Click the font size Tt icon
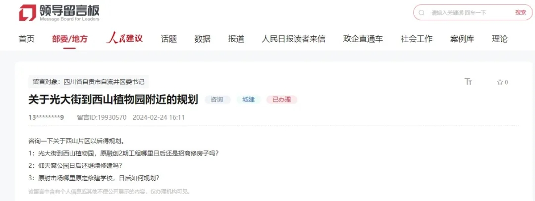 [468, 82]
